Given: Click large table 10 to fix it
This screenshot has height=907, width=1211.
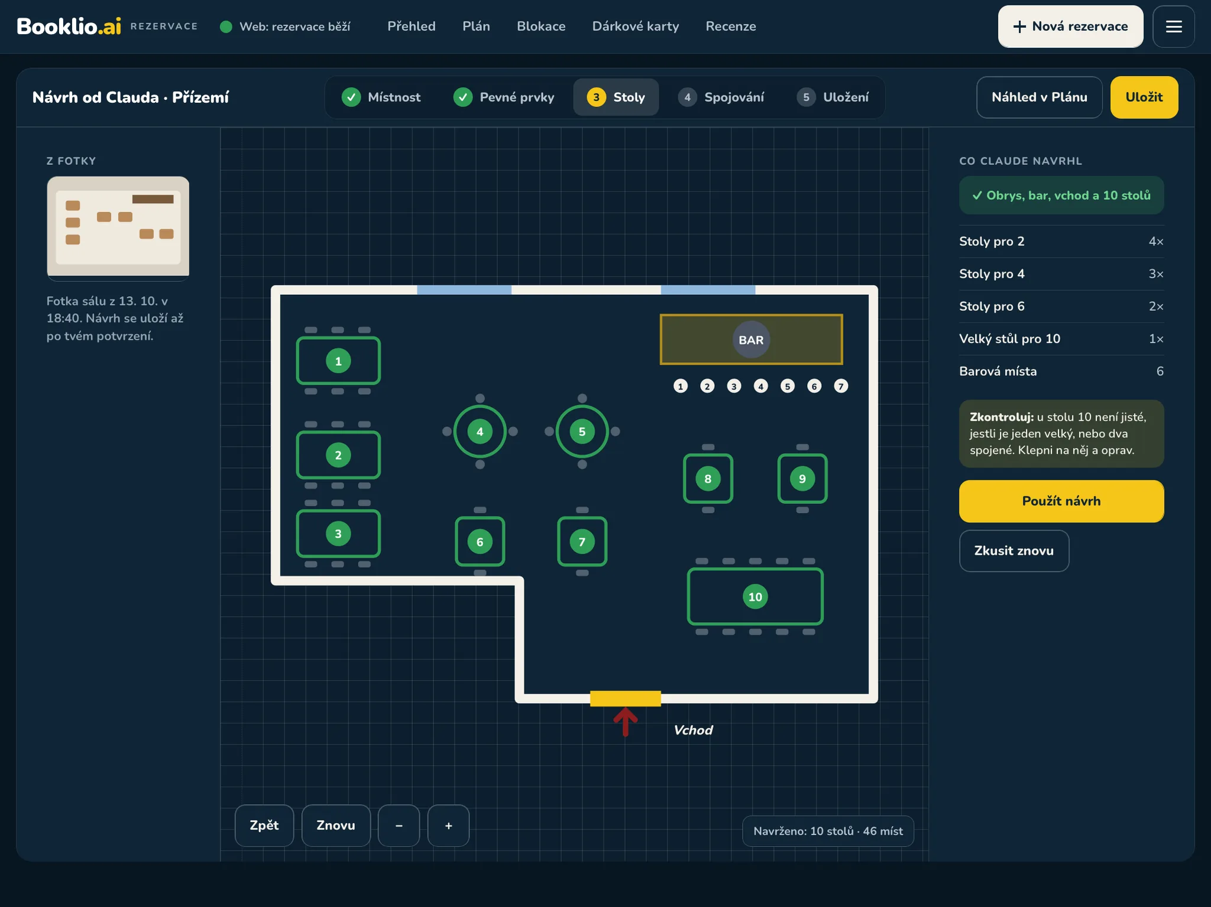Looking at the screenshot, I should (755, 597).
